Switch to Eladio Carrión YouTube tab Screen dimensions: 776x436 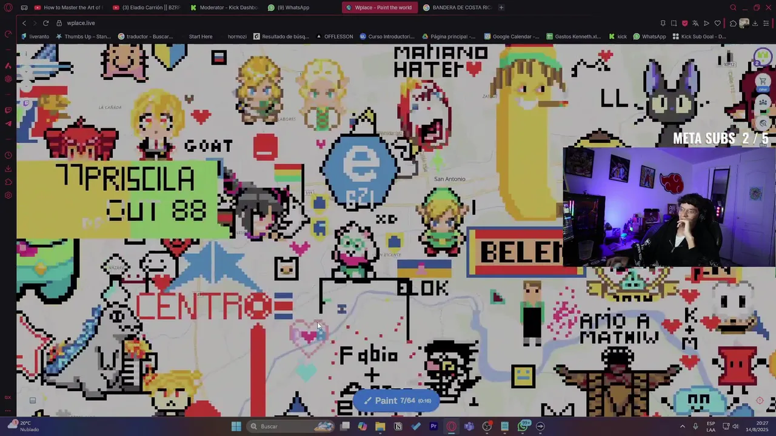coord(145,7)
